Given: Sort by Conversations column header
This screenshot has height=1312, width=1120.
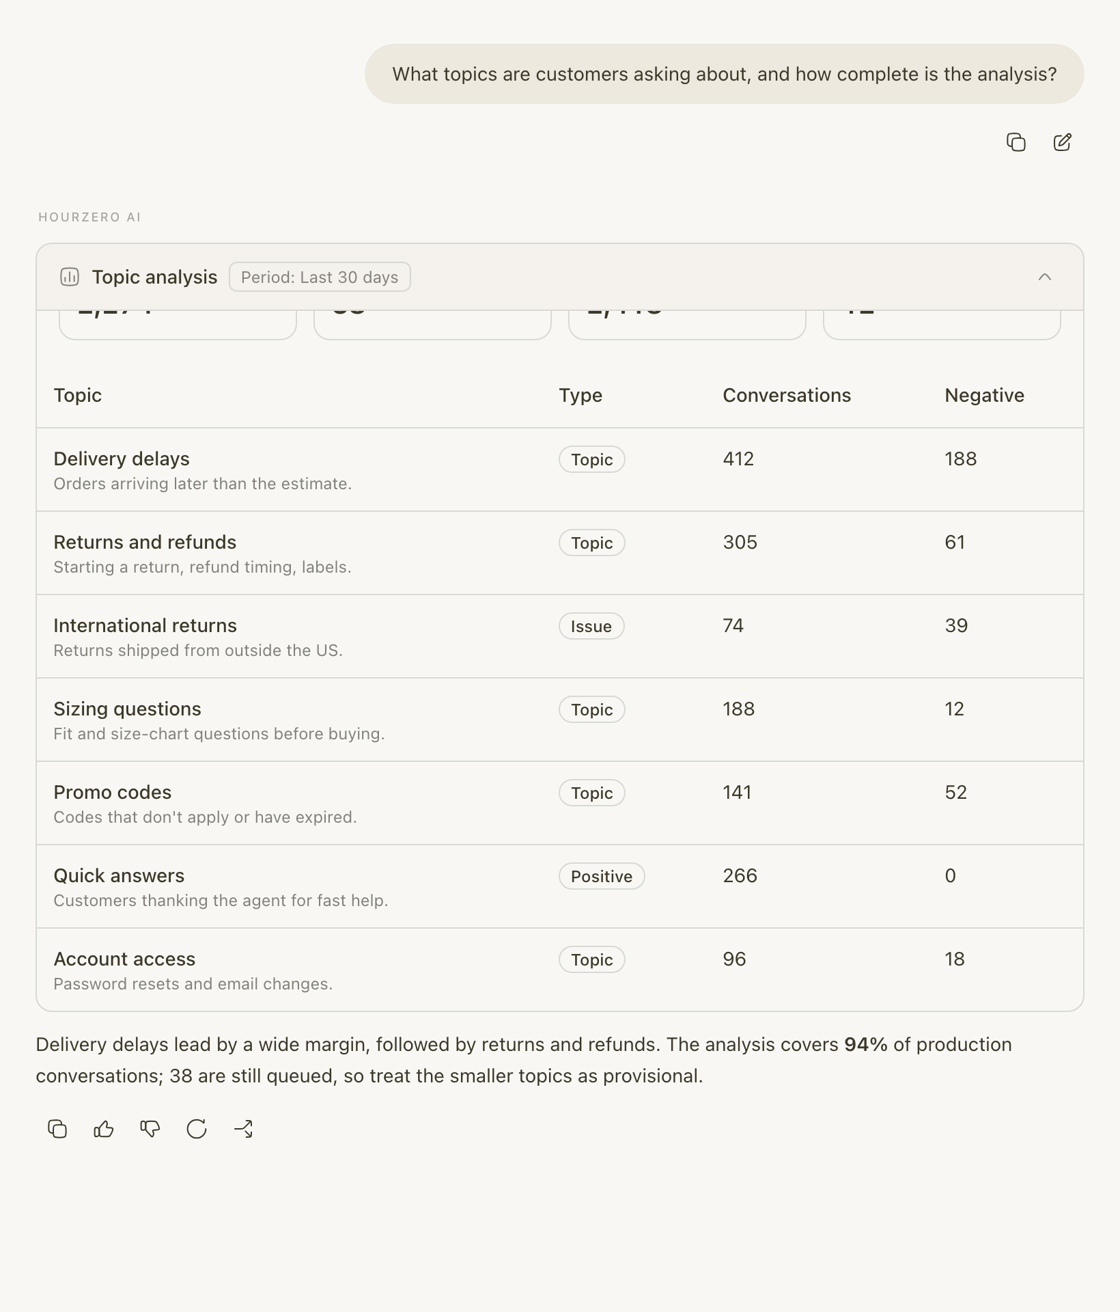Looking at the screenshot, I should point(787,396).
